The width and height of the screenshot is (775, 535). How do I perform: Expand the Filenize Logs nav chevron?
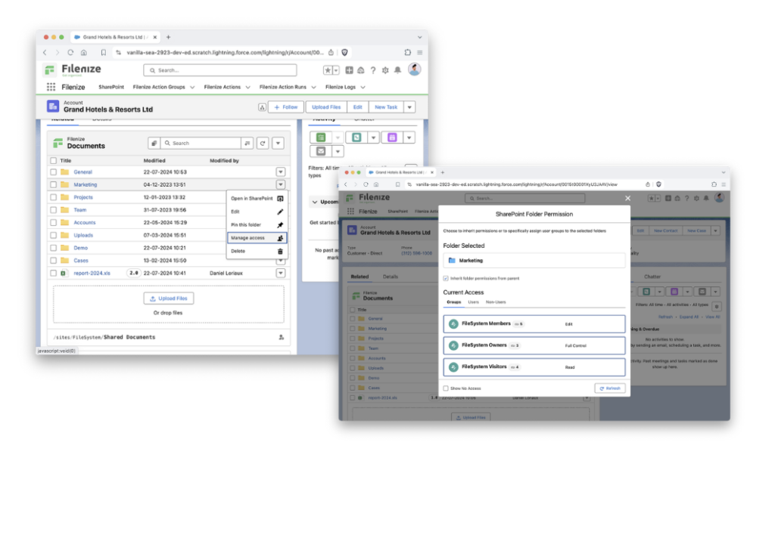point(363,88)
